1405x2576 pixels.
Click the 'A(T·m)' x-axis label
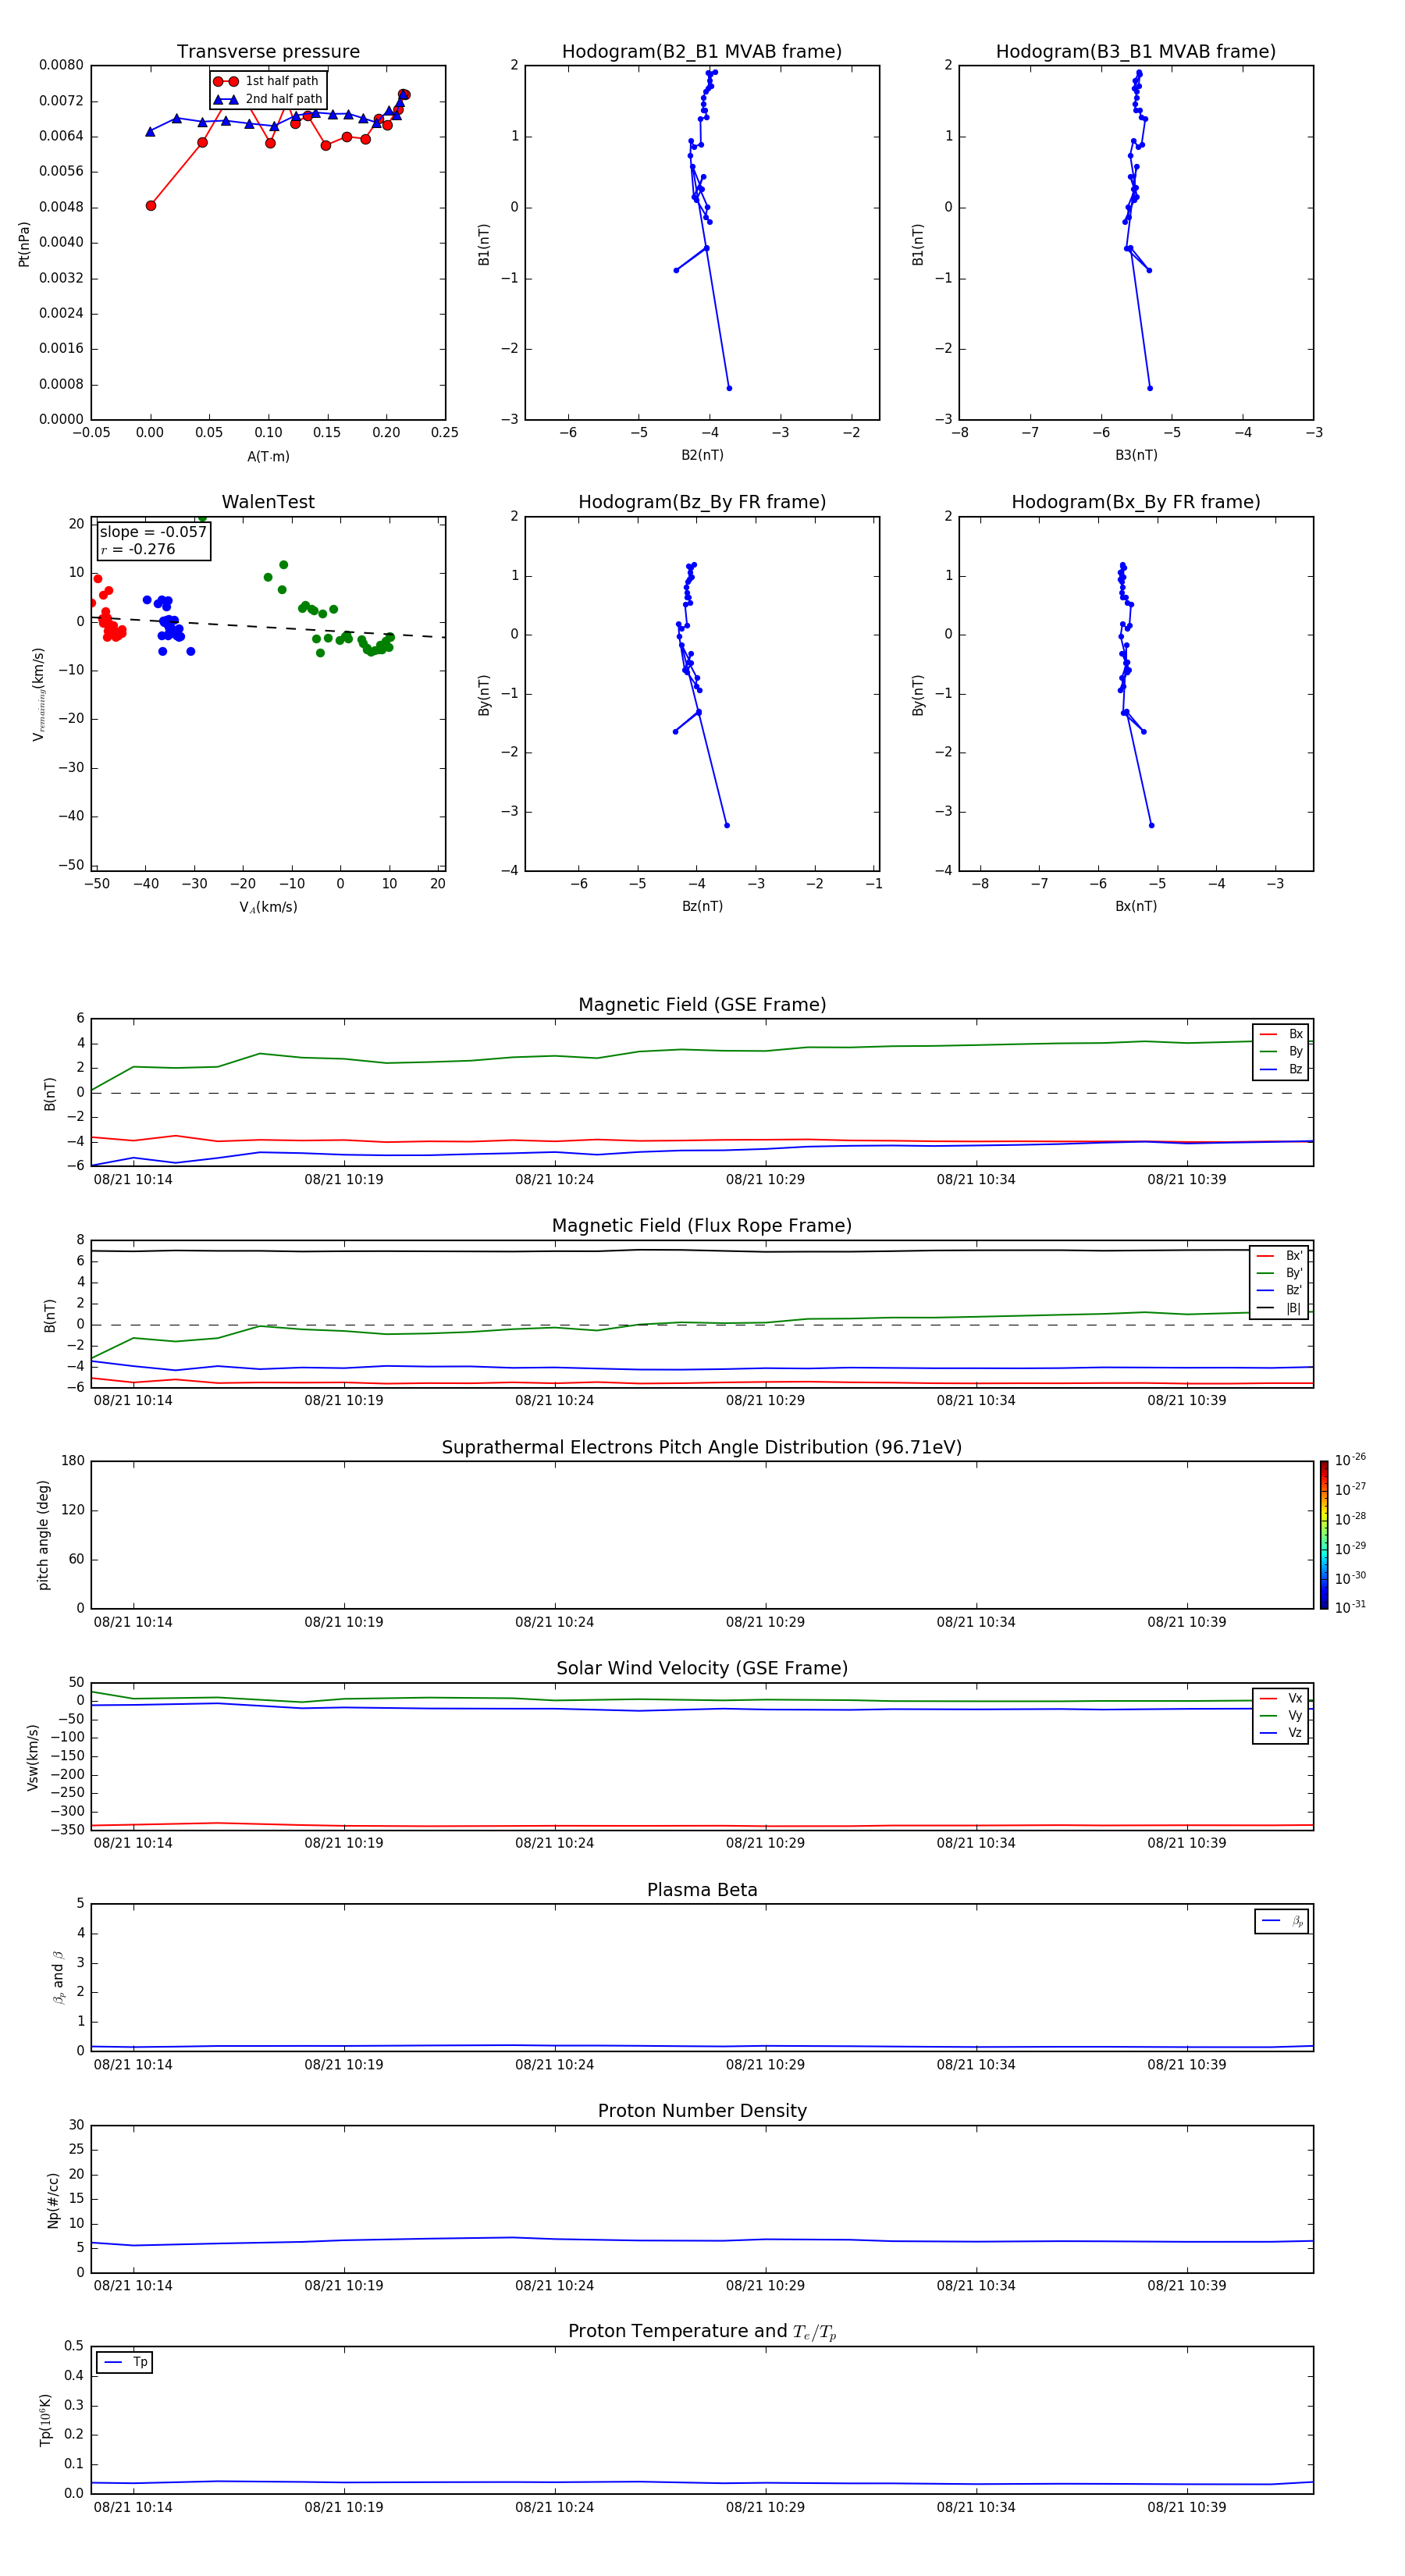[x=268, y=456]
